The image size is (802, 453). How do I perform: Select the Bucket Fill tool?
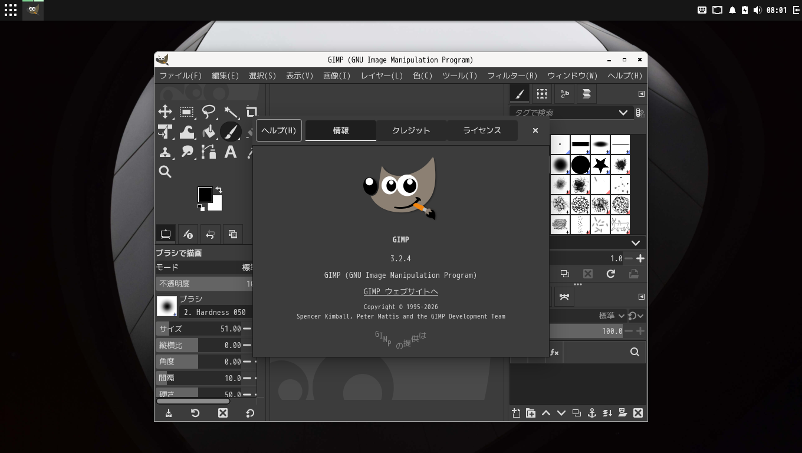click(209, 132)
